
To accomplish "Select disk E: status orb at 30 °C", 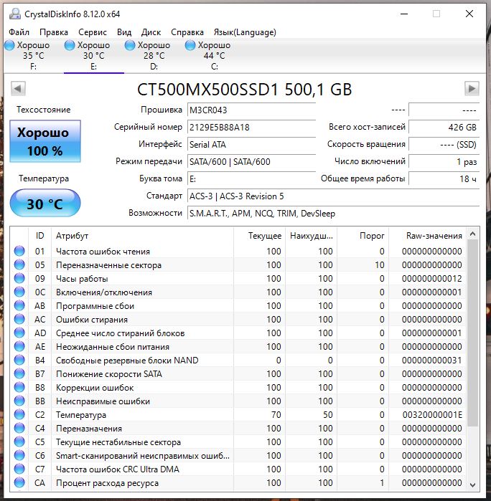I will (70, 45).
